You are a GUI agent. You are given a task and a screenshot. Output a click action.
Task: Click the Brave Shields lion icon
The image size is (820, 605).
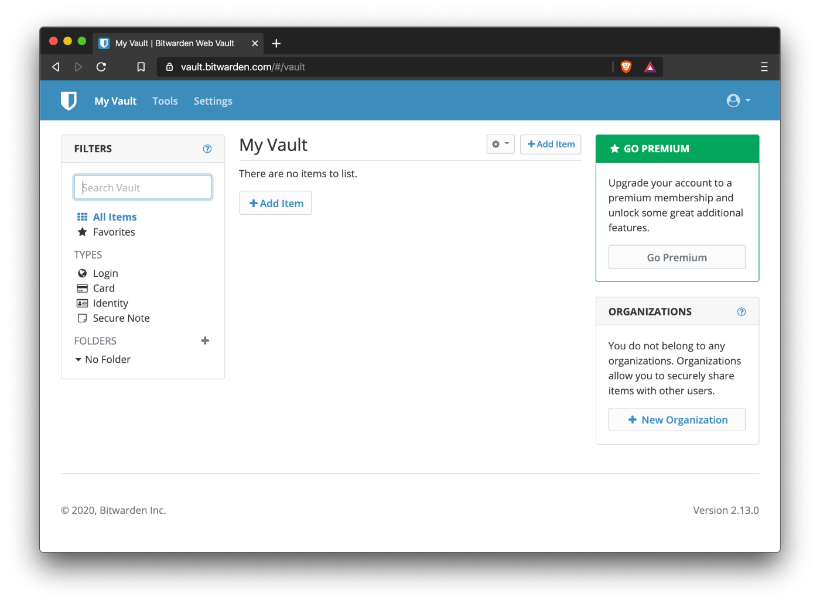626,67
